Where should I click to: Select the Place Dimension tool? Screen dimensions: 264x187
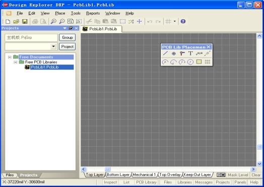tap(208, 53)
